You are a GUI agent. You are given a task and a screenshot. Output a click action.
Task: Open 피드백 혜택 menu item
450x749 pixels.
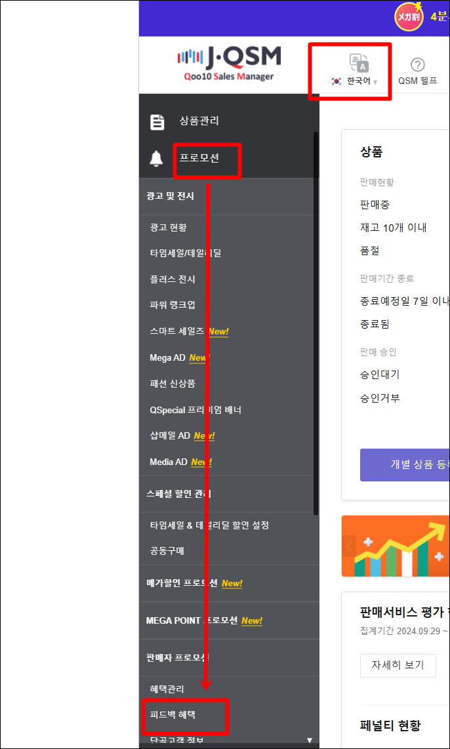pyautogui.click(x=172, y=715)
